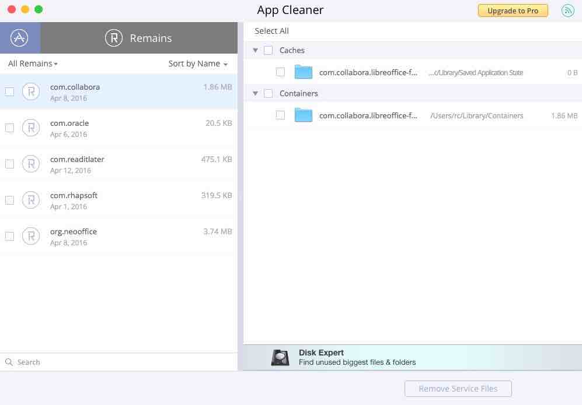The height and width of the screenshot is (405, 582).
Task: Collapse the Containers group triangle
Action: coord(255,93)
